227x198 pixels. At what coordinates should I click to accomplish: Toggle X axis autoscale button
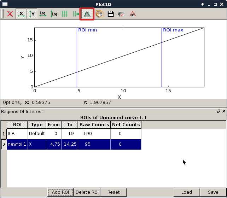point(21,14)
